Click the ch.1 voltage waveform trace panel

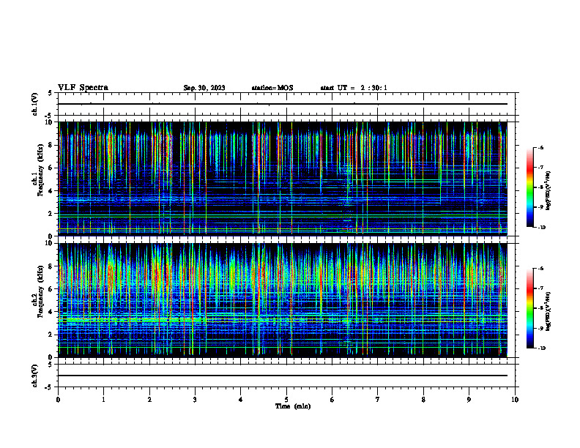coord(286,104)
